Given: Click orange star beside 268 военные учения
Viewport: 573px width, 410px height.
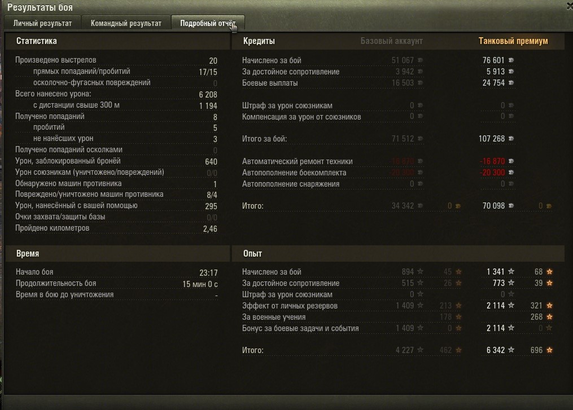Looking at the screenshot, I should 549,317.
